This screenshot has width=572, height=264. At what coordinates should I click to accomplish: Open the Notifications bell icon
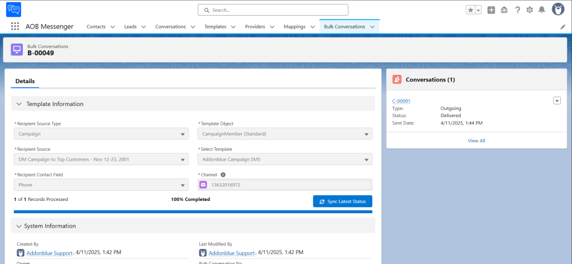click(x=542, y=10)
